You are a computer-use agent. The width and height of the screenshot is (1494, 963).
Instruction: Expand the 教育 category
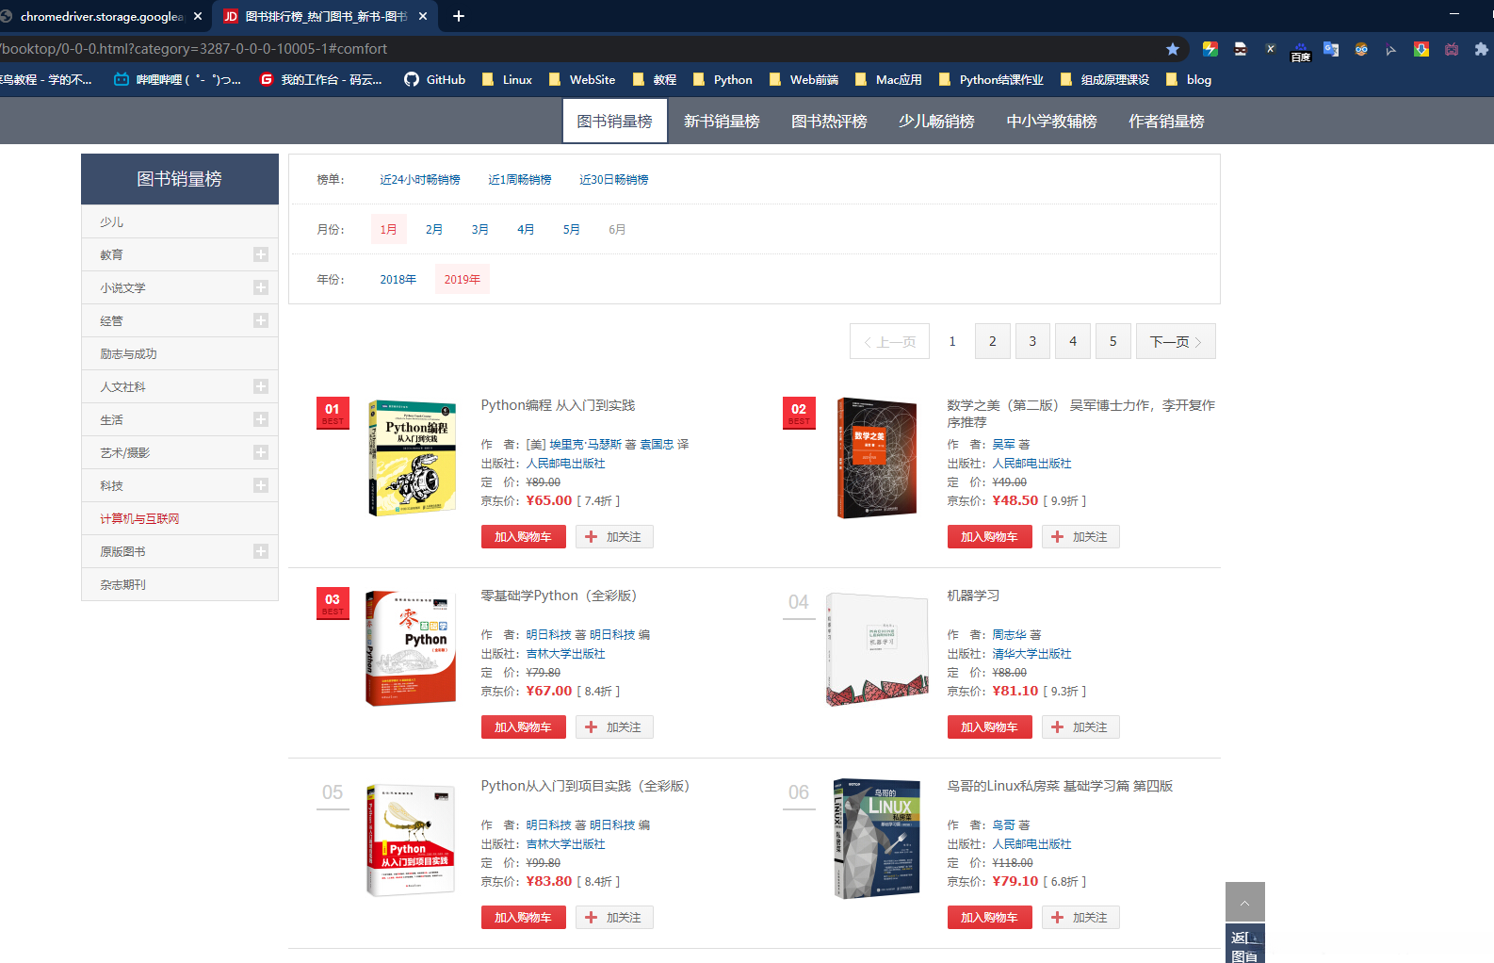click(261, 254)
